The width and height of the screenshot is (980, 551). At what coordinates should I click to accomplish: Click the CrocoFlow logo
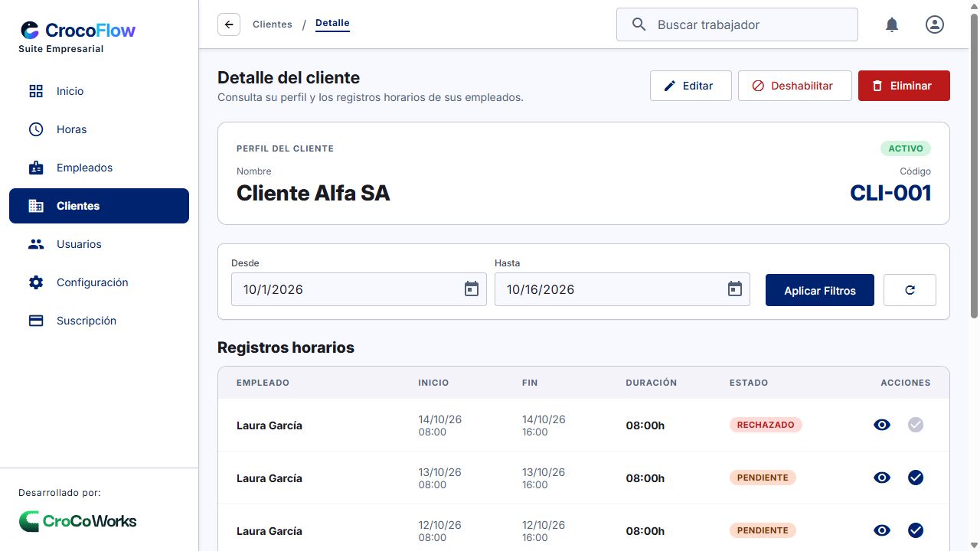click(x=78, y=31)
